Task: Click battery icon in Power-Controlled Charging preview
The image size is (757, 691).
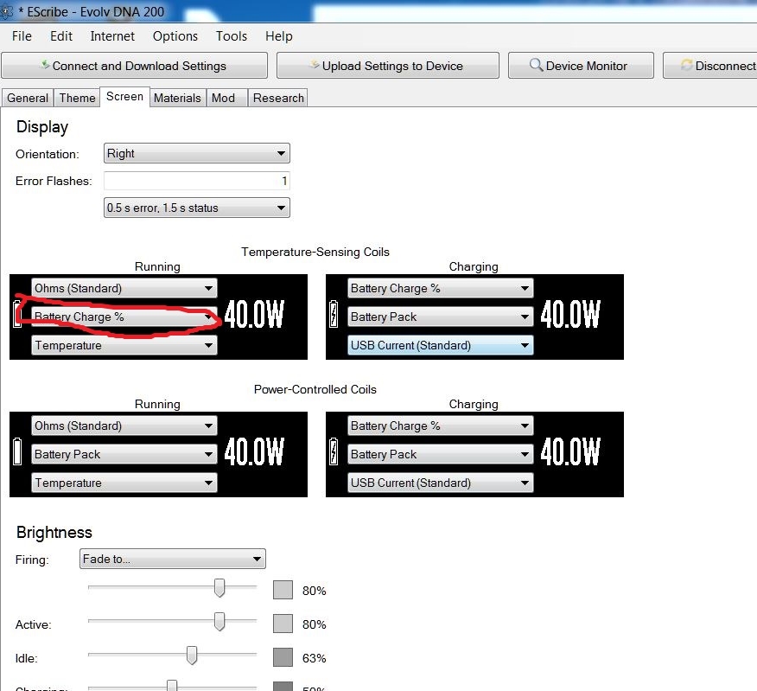Action: point(334,453)
